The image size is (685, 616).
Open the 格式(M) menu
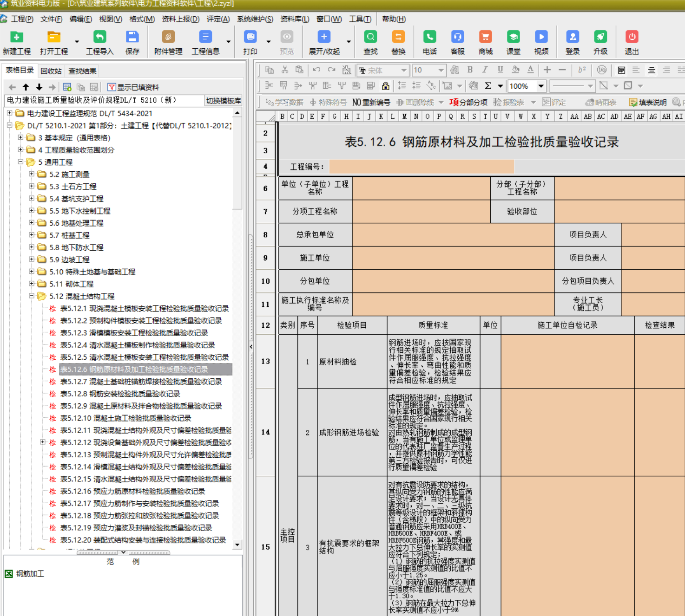[142, 19]
